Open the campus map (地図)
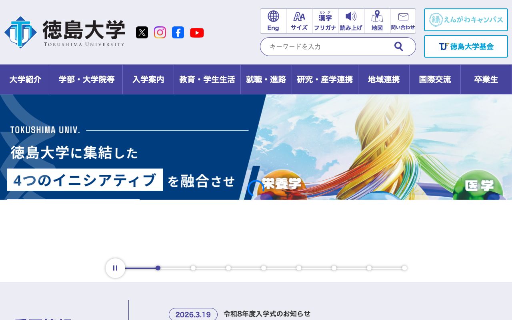The image size is (512, 320). point(377,21)
